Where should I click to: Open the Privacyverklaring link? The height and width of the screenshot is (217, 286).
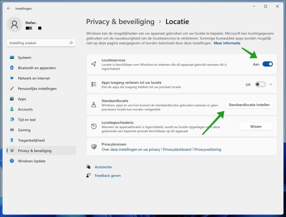point(208,150)
